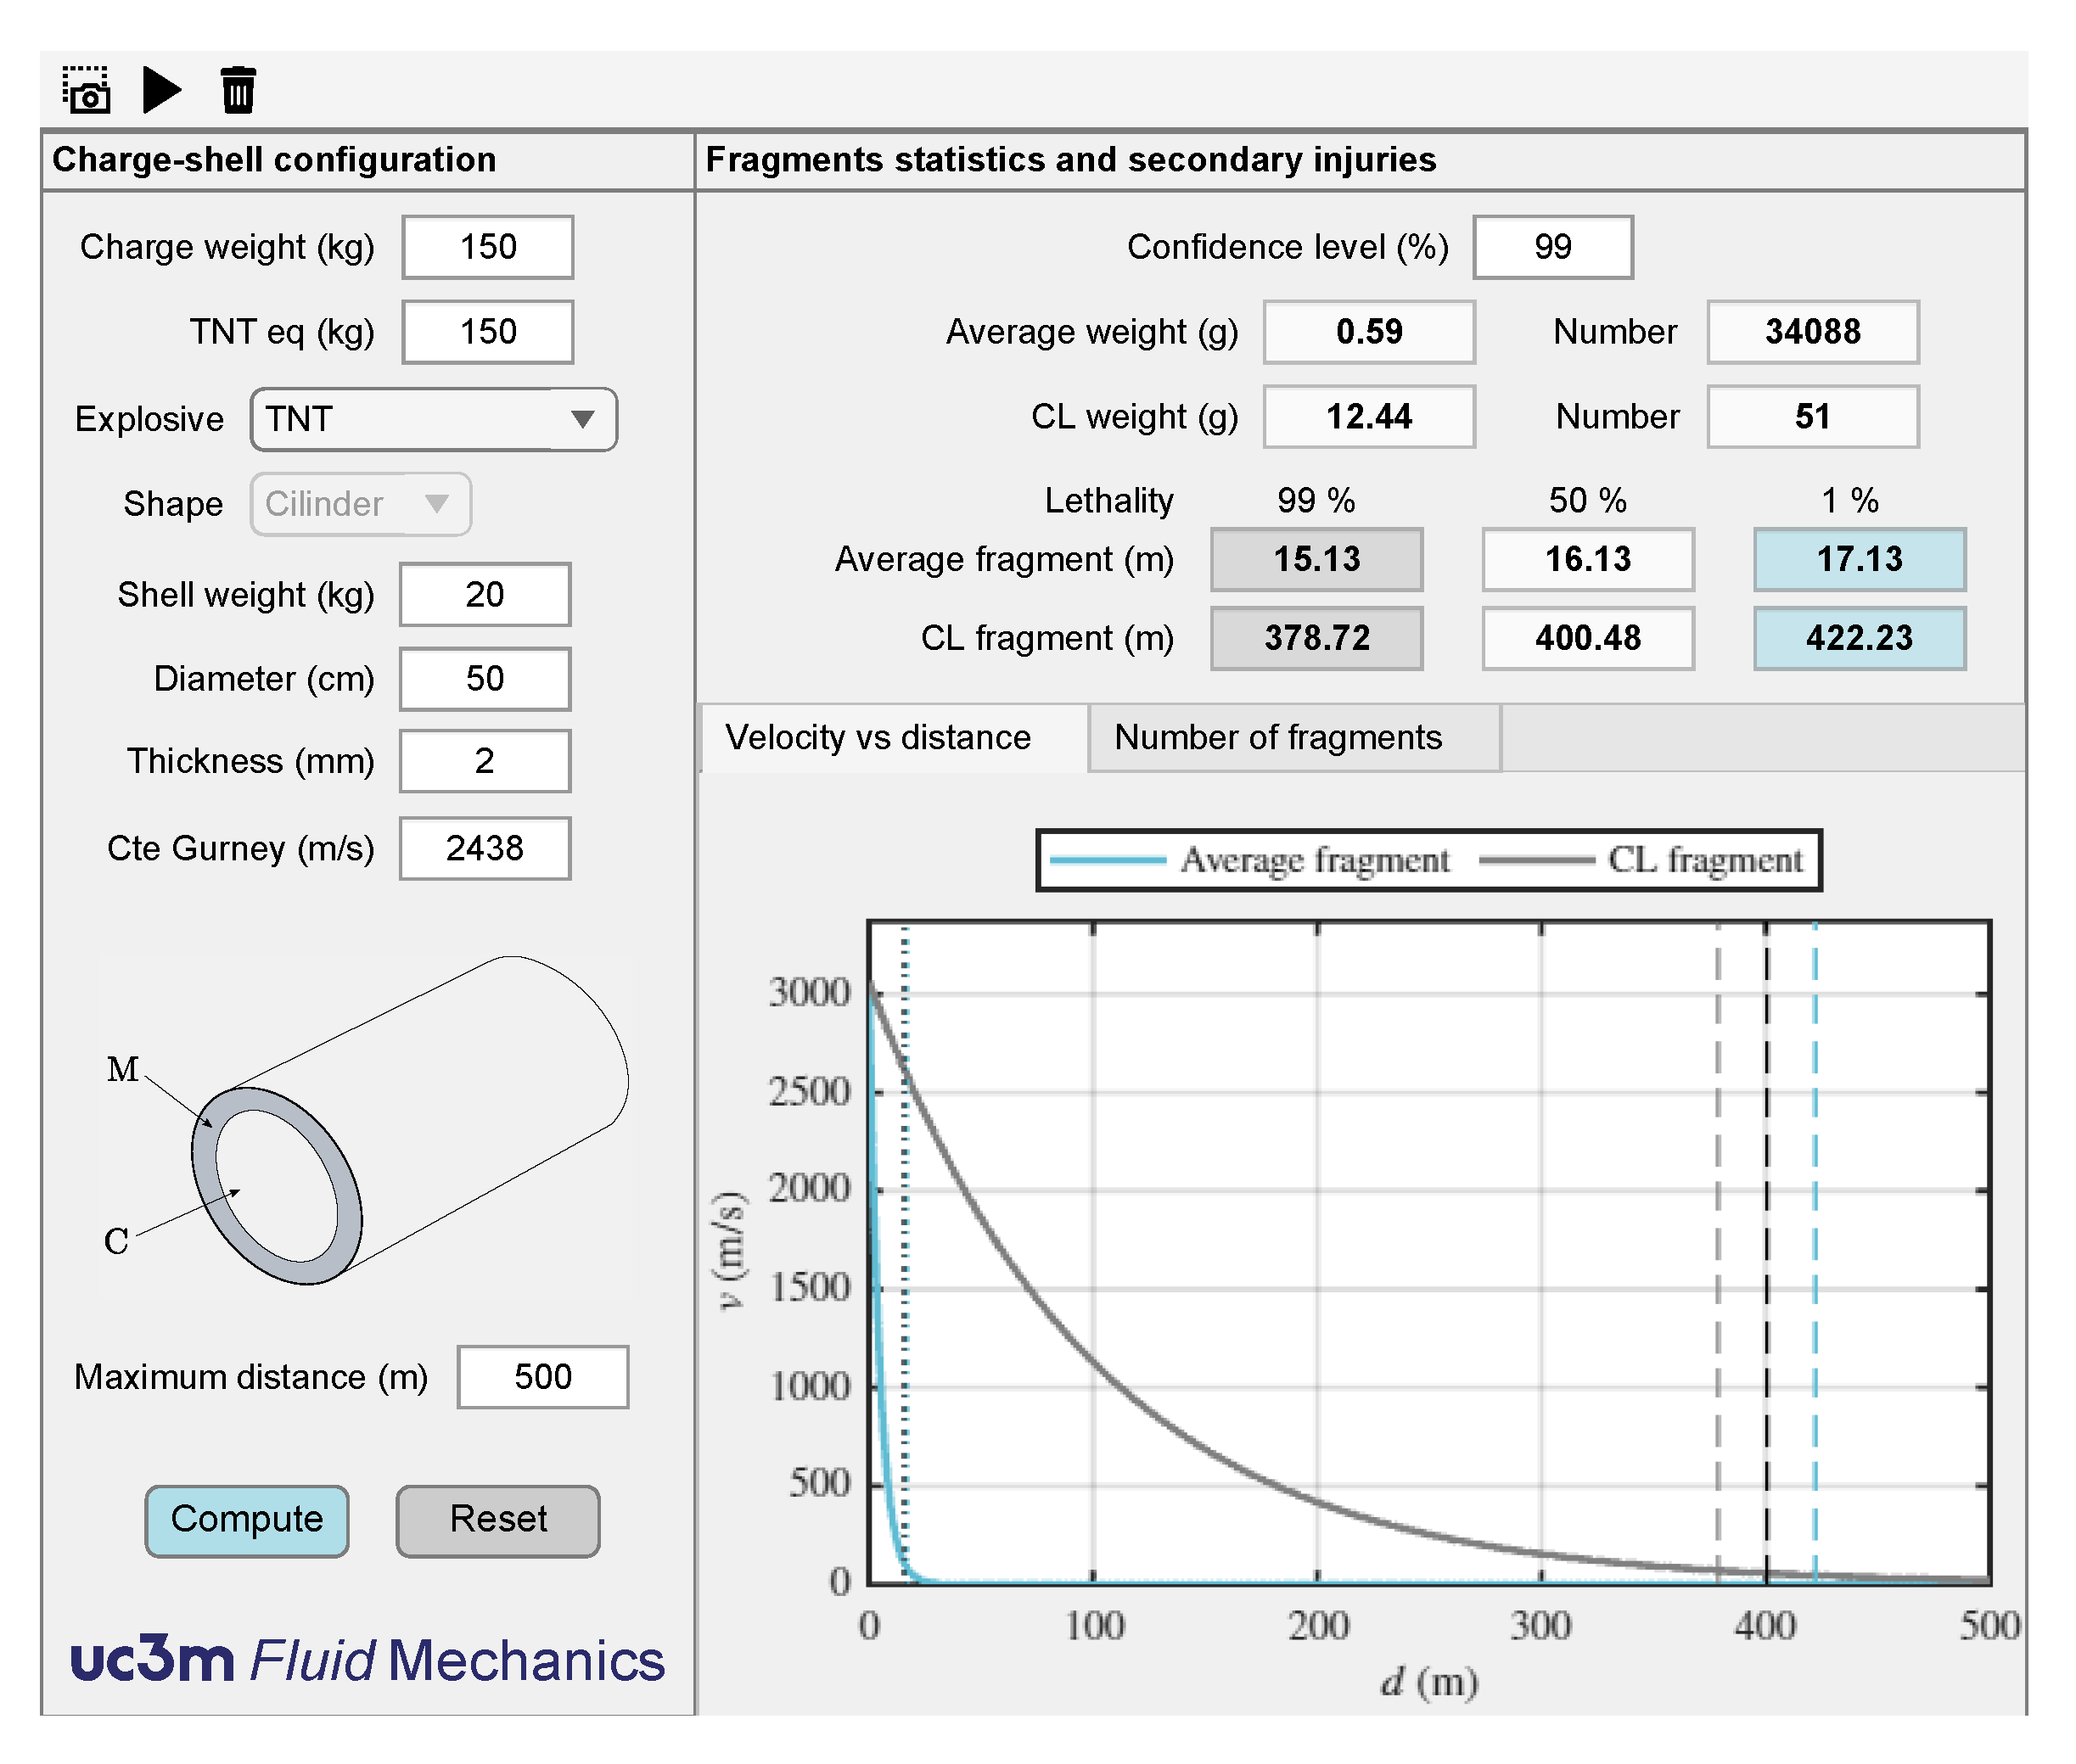Select the Thickness (mm) field
2076x1764 pixels.
pos(485,761)
